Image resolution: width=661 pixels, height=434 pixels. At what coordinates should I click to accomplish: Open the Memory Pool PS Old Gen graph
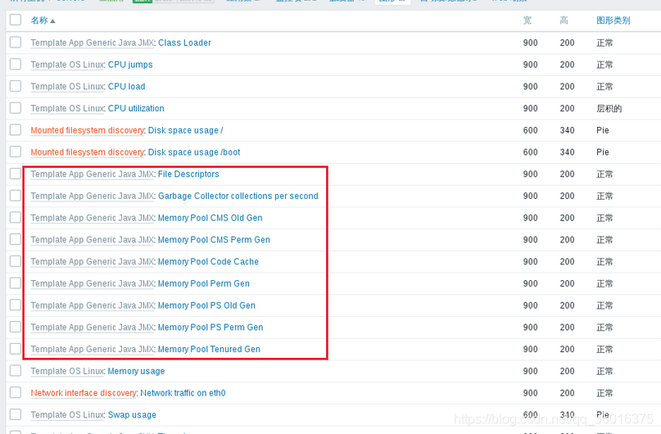[206, 305]
